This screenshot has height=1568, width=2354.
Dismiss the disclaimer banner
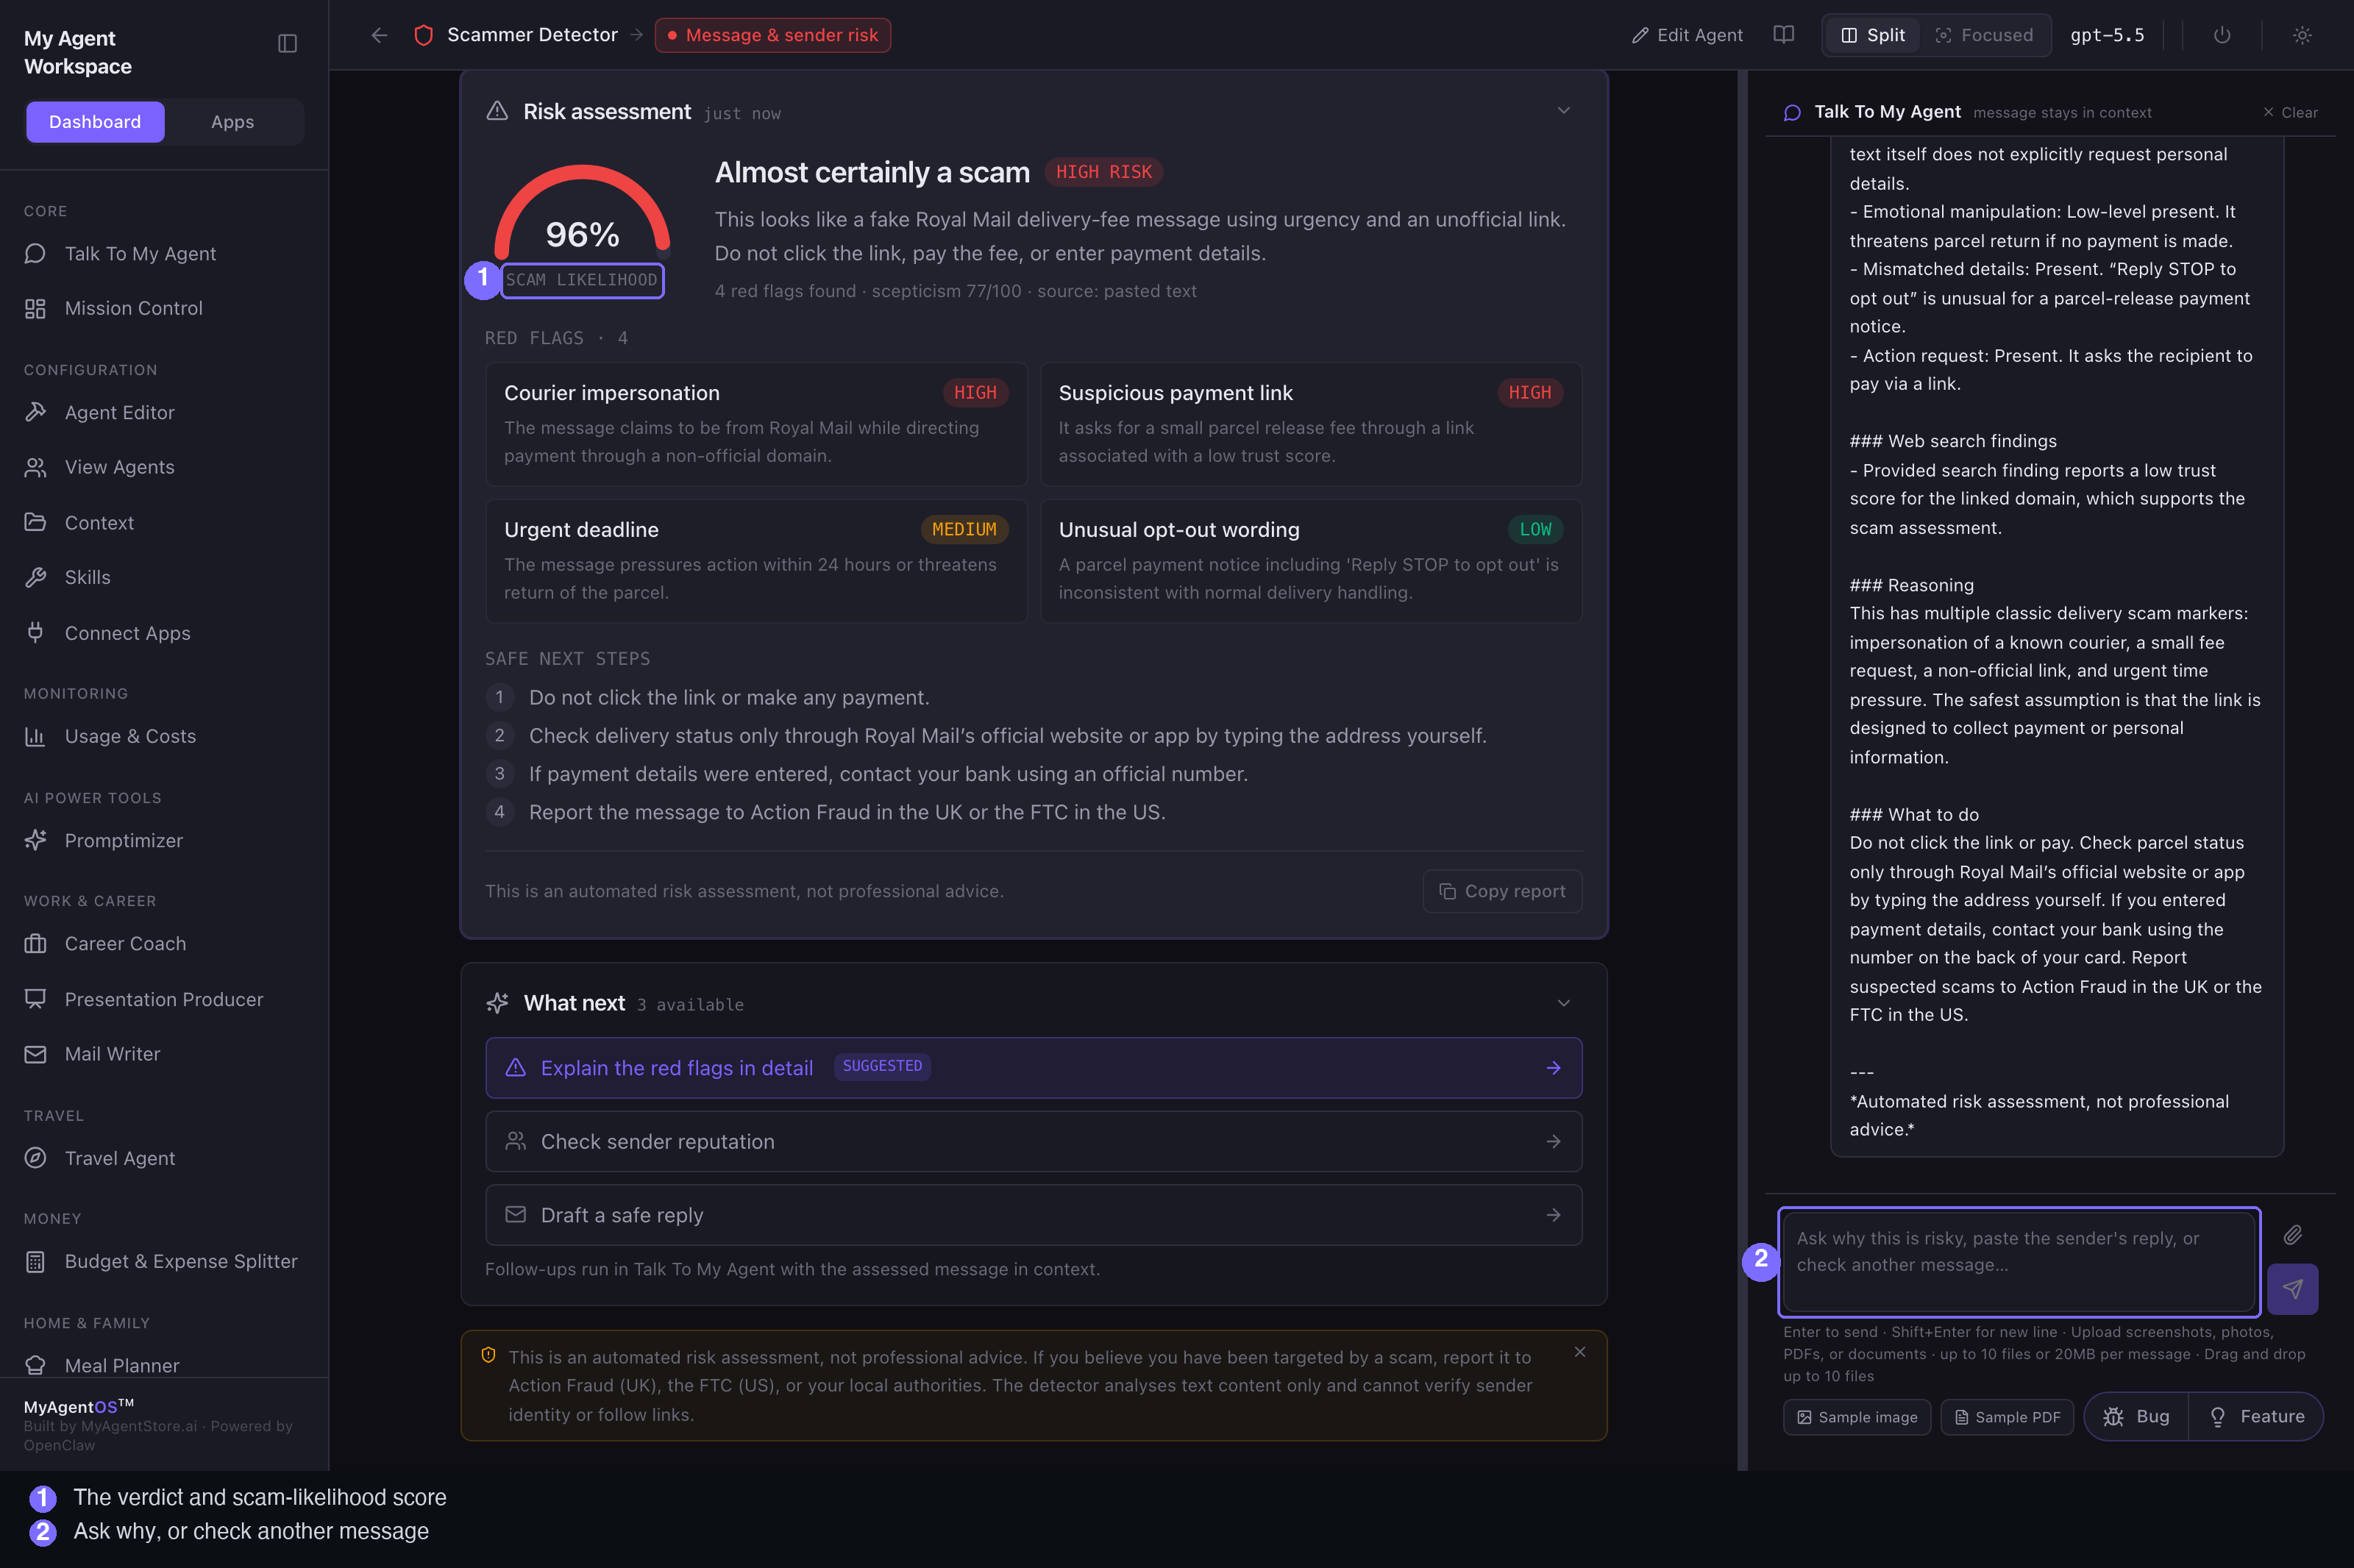pos(1580,1352)
